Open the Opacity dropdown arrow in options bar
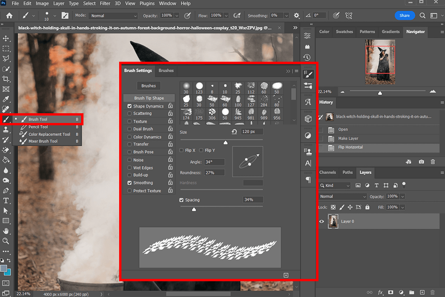This screenshot has height=297, width=445. click(x=177, y=16)
